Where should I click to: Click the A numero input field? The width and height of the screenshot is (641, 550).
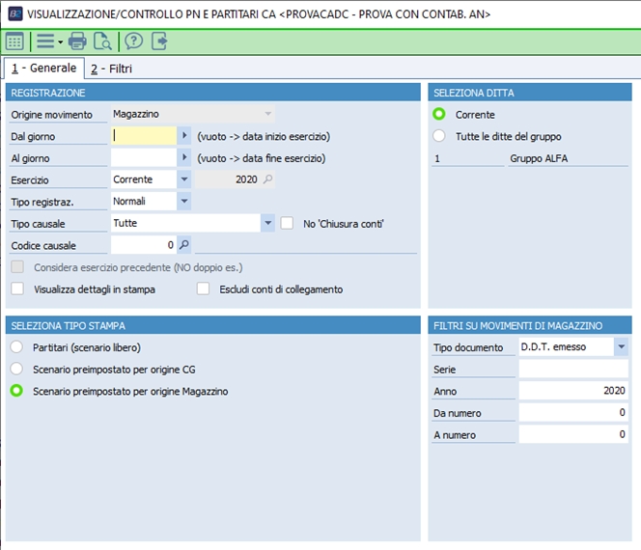tap(573, 434)
